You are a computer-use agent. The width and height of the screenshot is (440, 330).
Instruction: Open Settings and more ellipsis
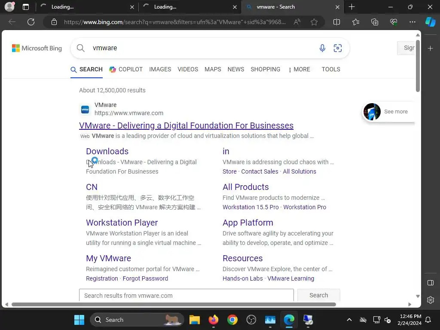tap(412, 22)
